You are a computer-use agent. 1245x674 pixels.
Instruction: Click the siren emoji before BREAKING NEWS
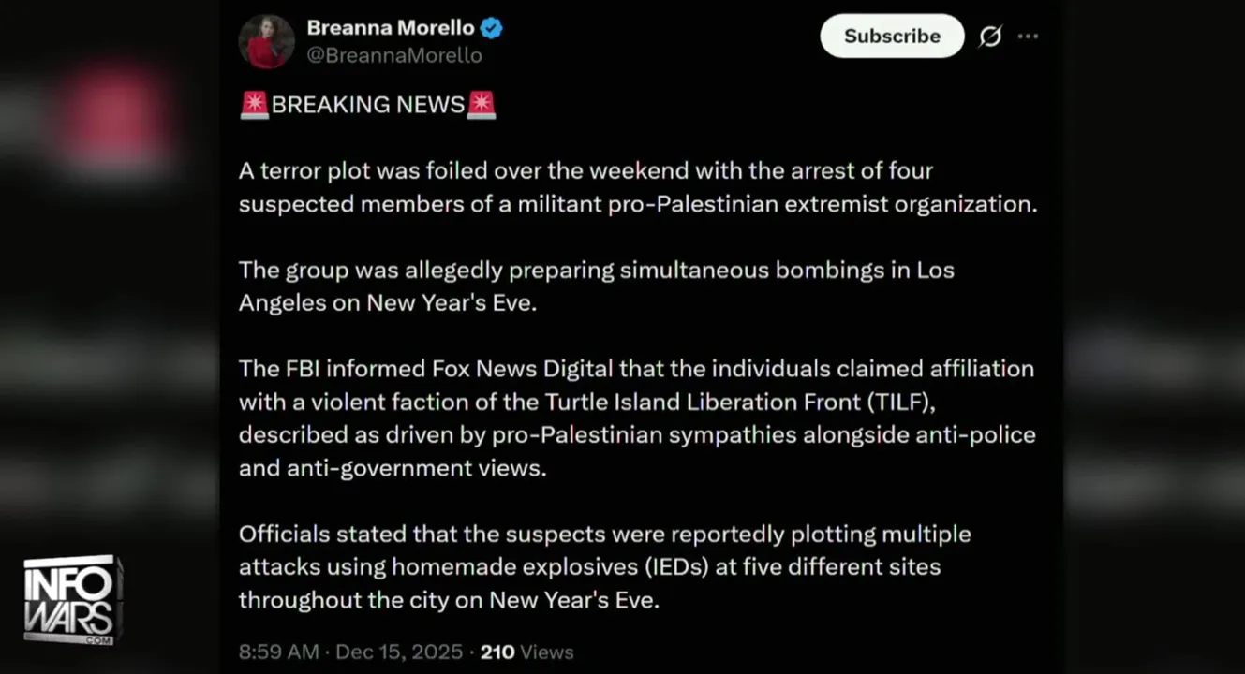point(254,105)
